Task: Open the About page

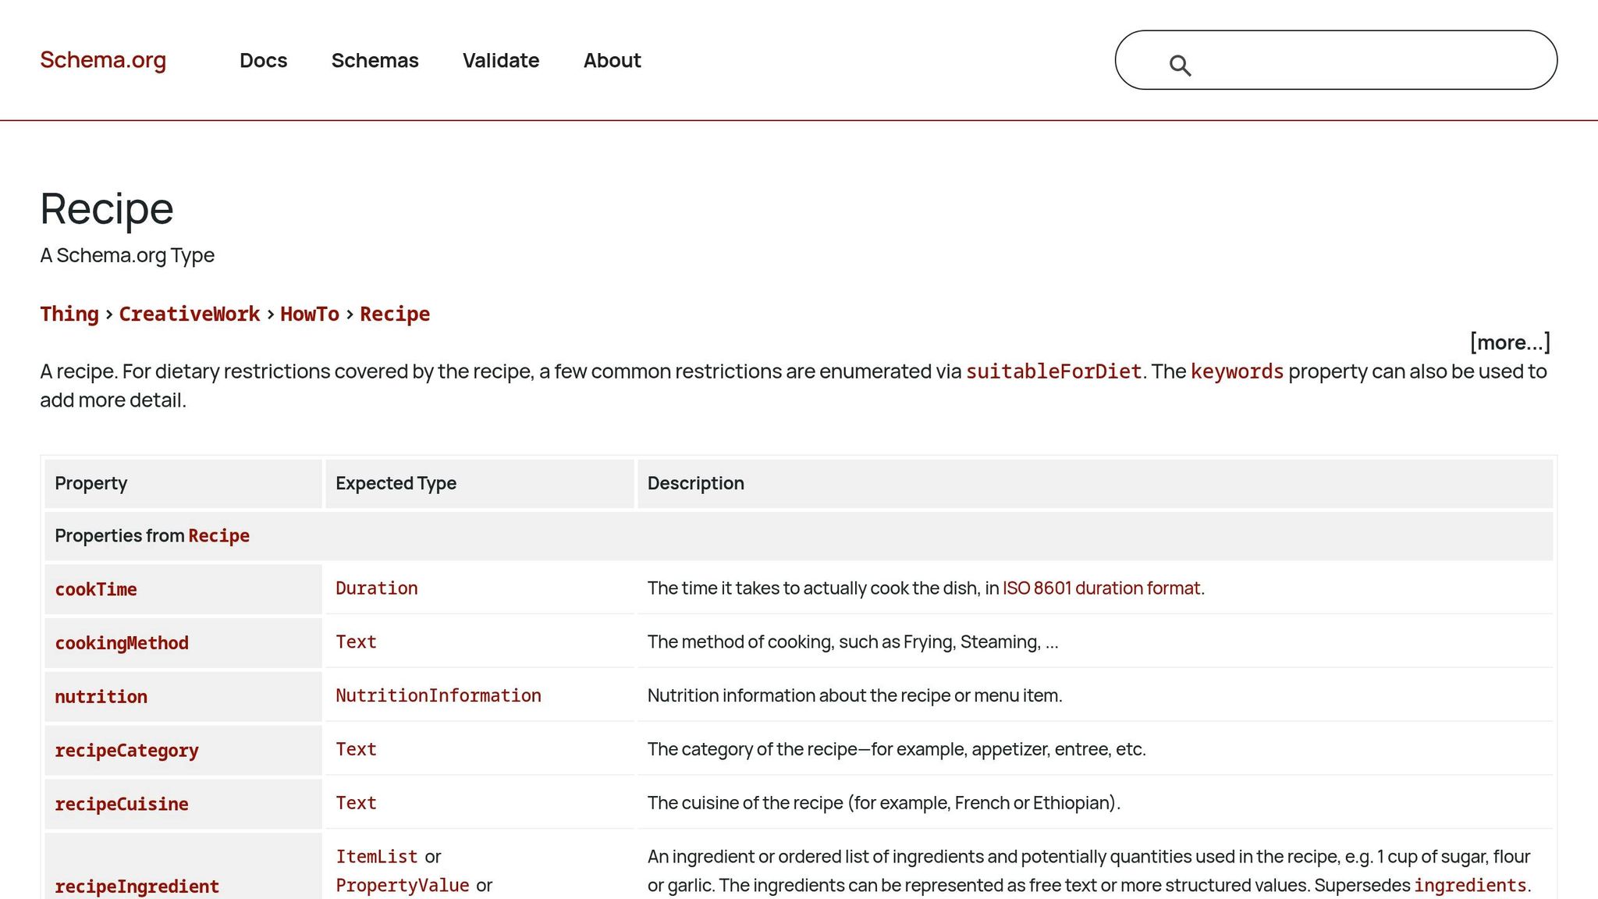Action: click(x=612, y=60)
